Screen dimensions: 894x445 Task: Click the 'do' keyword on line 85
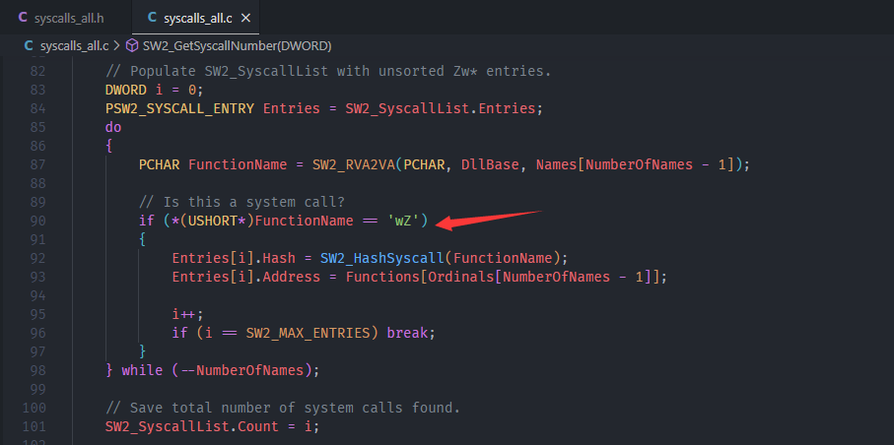tap(113, 126)
